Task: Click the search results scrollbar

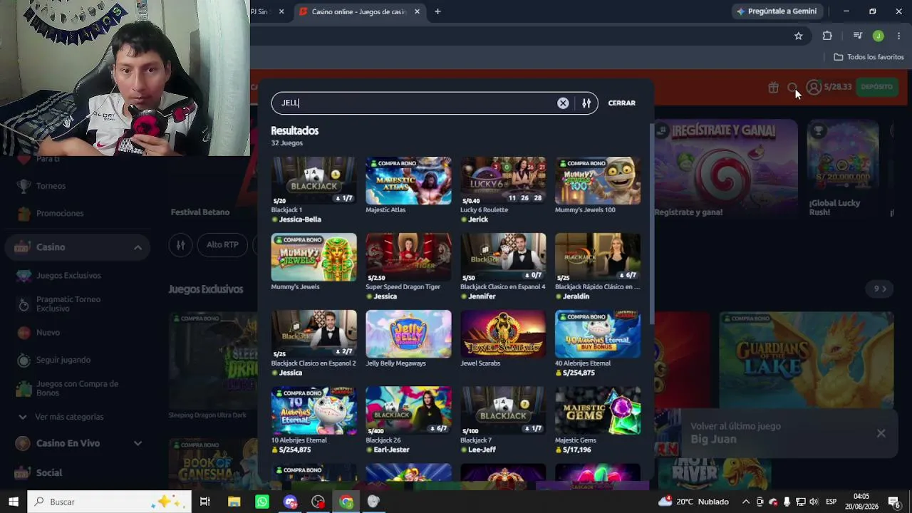Action: tap(651, 224)
